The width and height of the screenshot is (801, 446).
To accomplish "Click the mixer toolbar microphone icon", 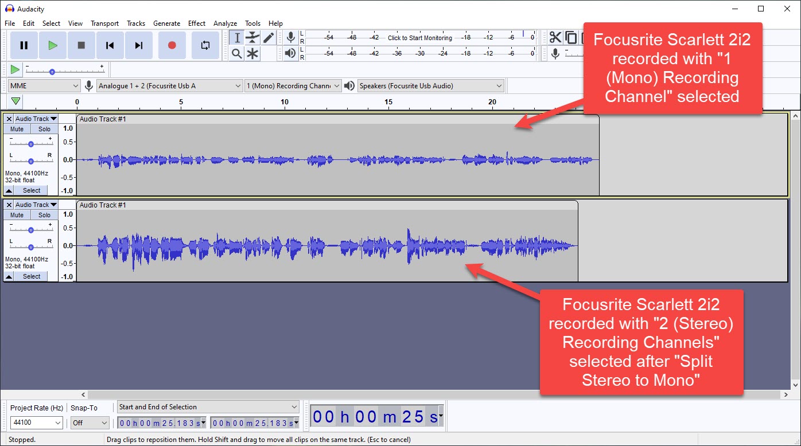I will (555, 53).
